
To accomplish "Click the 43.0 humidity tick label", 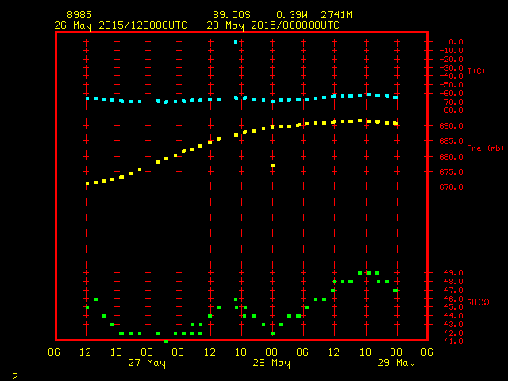I will (453, 325).
